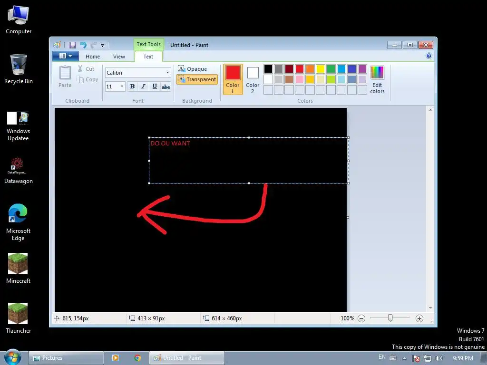487x365 pixels.
Task: Pick the orange color swatch
Action: coord(310,69)
